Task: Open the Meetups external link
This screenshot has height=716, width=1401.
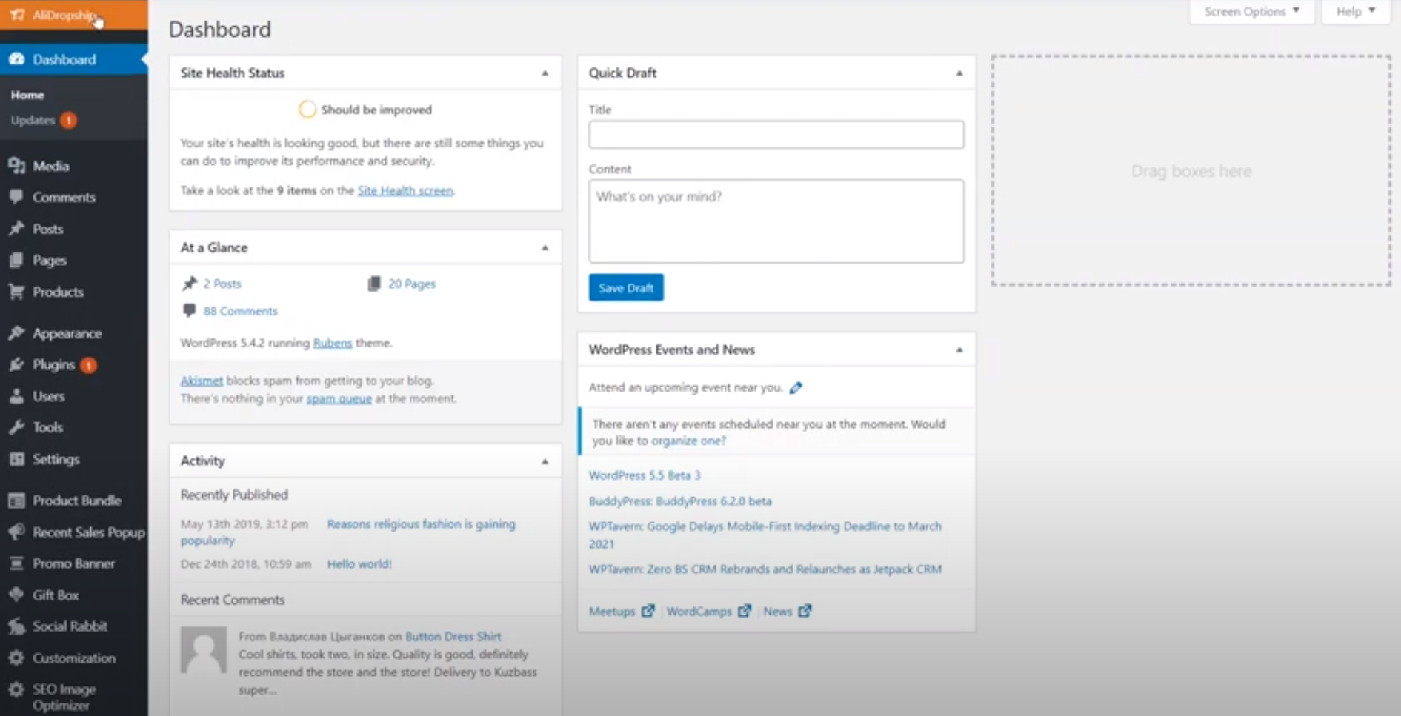Action: click(x=622, y=611)
